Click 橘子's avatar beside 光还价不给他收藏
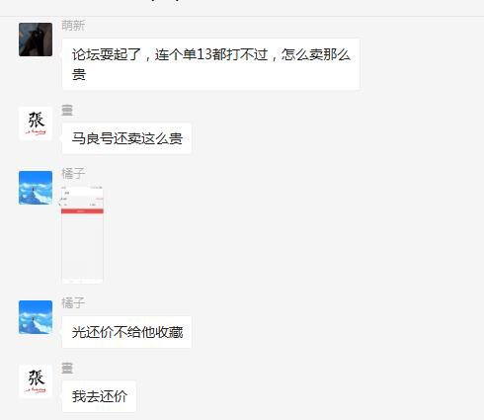 pyautogui.click(x=36, y=317)
